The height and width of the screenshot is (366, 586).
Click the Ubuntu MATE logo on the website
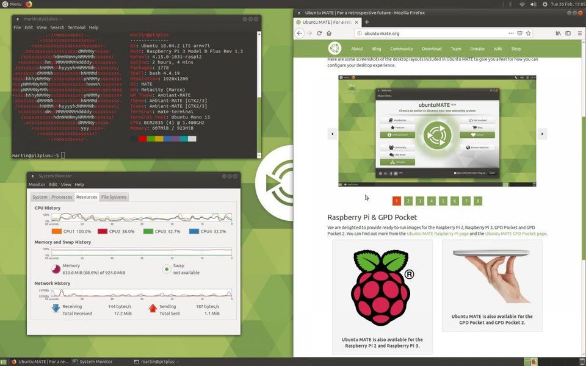pyautogui.click(x=335, y=49)
